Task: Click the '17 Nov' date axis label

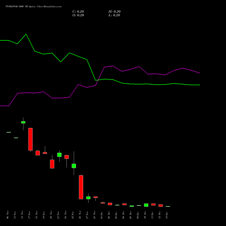Action: tap(29, 215)
